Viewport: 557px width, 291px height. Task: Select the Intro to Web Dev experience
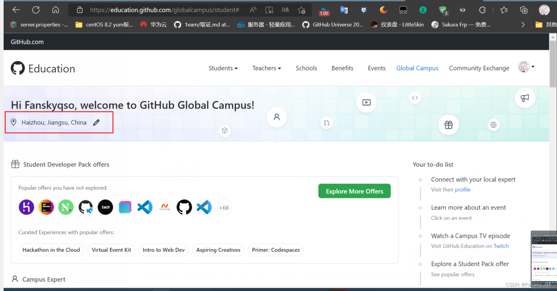pyautogui.click(x=164, y=250)
